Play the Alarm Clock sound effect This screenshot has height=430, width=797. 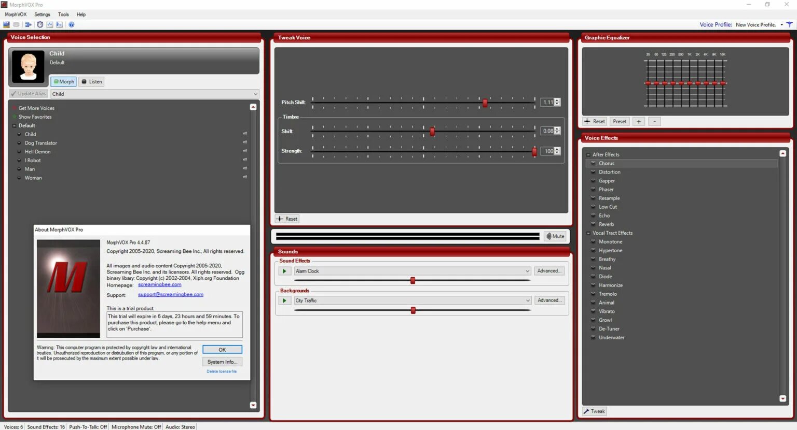point(284,271)
